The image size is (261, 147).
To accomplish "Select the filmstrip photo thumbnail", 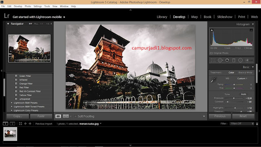I will (10, 134).
